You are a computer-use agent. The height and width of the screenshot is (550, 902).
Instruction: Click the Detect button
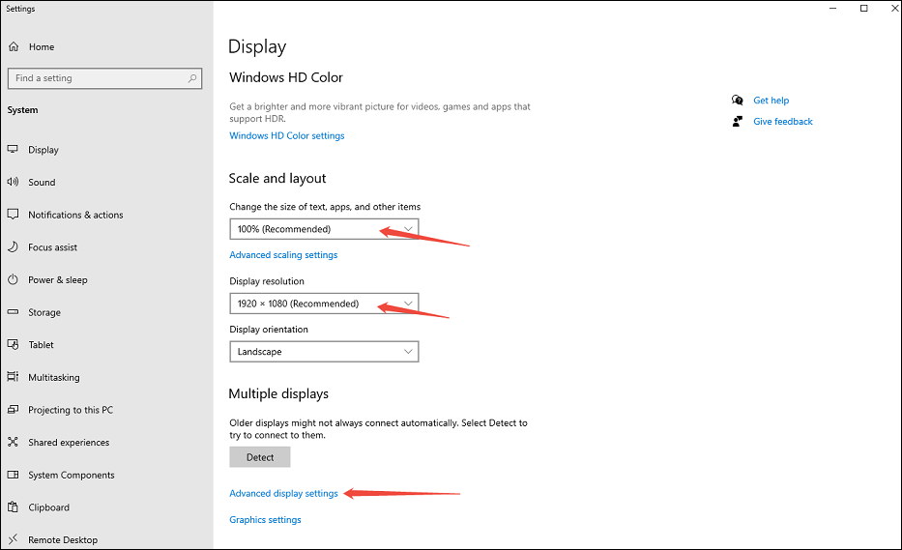click(259, 457)
